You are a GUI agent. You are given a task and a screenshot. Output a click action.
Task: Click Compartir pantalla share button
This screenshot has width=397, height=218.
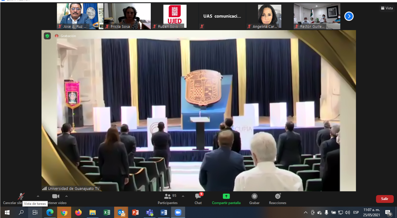tap(226, 199)
